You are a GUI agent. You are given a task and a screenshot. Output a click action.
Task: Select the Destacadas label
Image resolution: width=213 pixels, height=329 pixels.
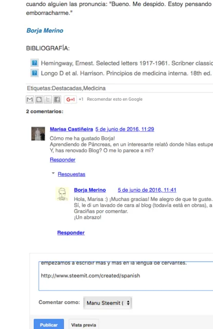pos(67,88)
